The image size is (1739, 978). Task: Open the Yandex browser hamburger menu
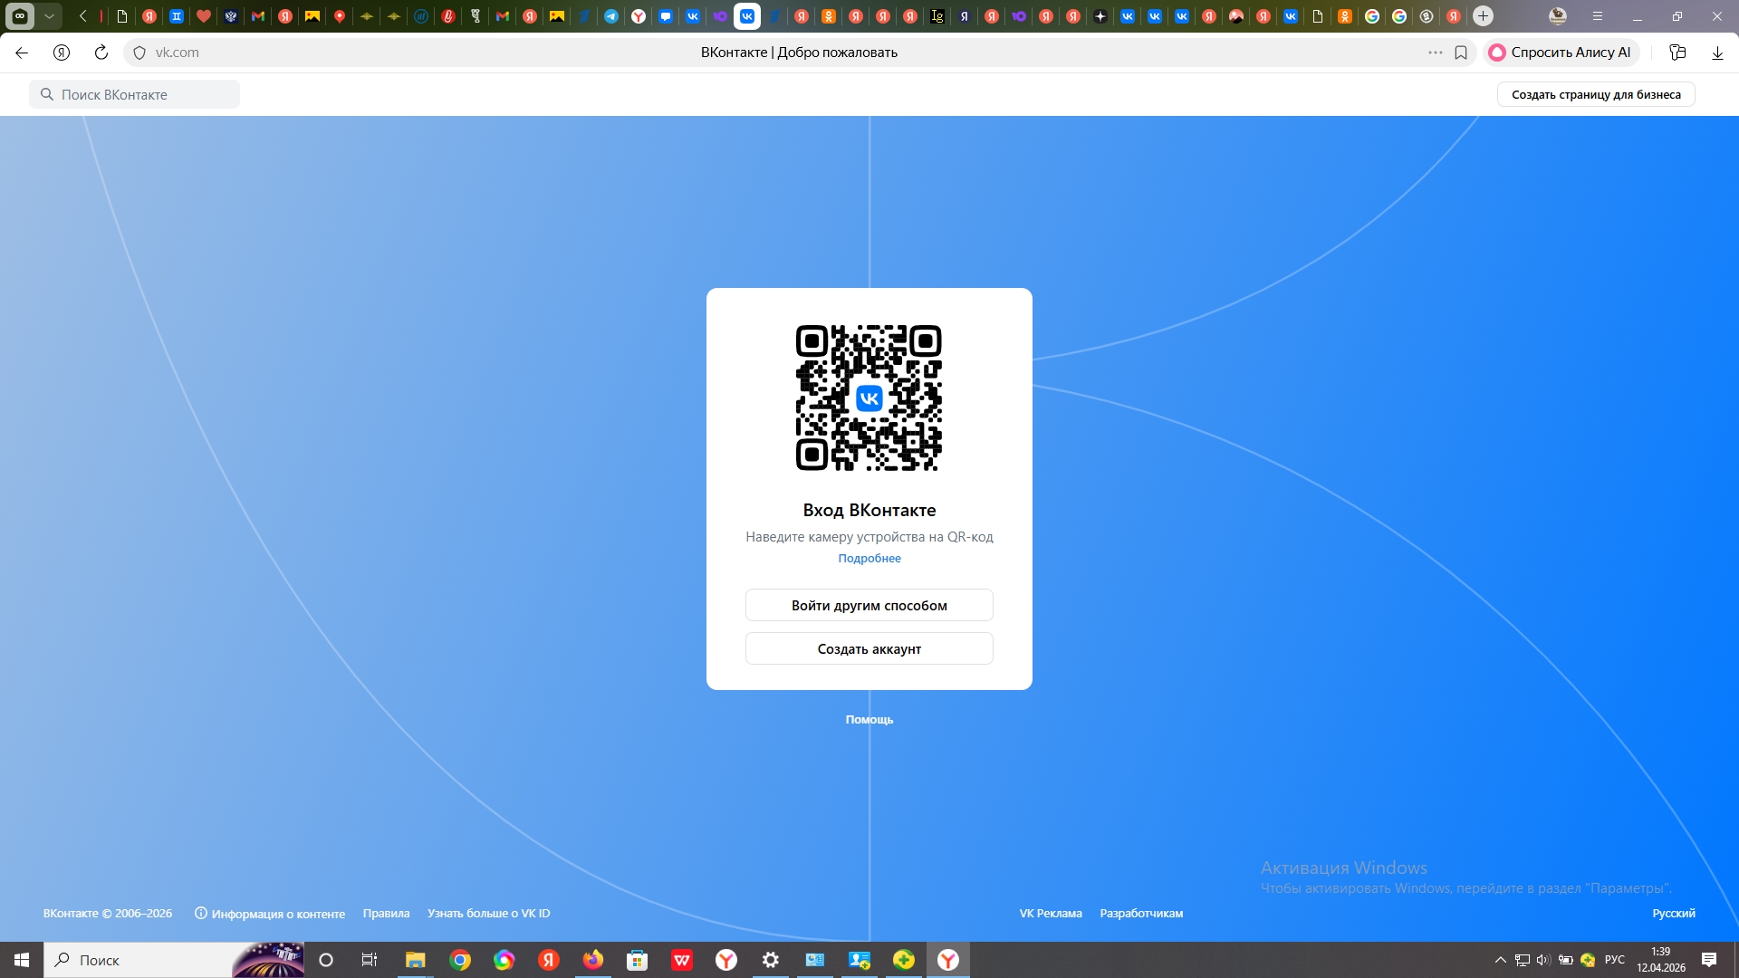[x=1598, y=16]
